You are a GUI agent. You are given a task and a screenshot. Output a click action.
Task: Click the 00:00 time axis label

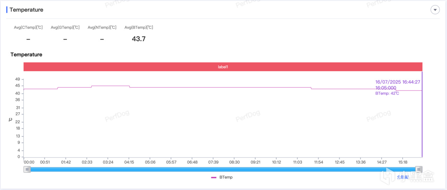(x=29, y=162)
